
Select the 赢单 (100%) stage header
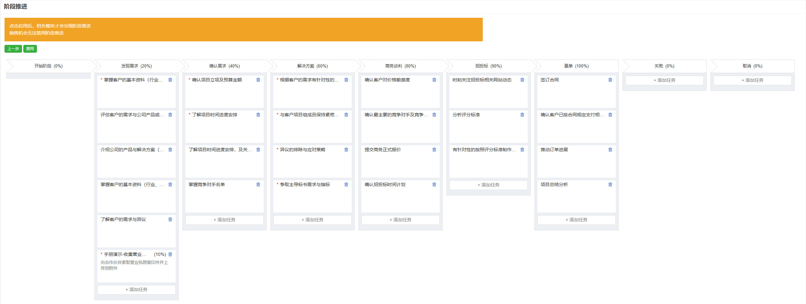(577, 66)
